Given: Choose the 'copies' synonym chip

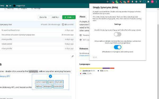Looking at the screenshot, I should [51, 82].
